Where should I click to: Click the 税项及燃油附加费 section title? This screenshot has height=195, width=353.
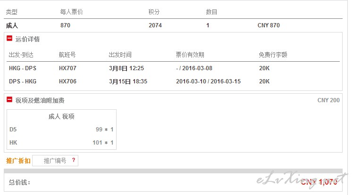click(x=40, y=100)
